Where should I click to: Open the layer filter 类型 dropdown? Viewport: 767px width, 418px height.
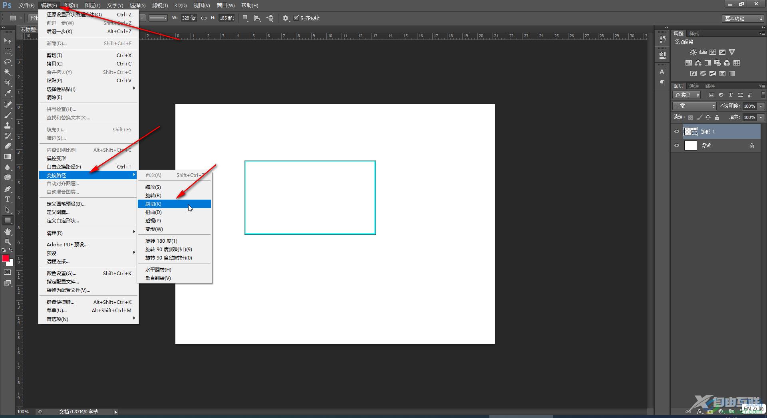687,95
